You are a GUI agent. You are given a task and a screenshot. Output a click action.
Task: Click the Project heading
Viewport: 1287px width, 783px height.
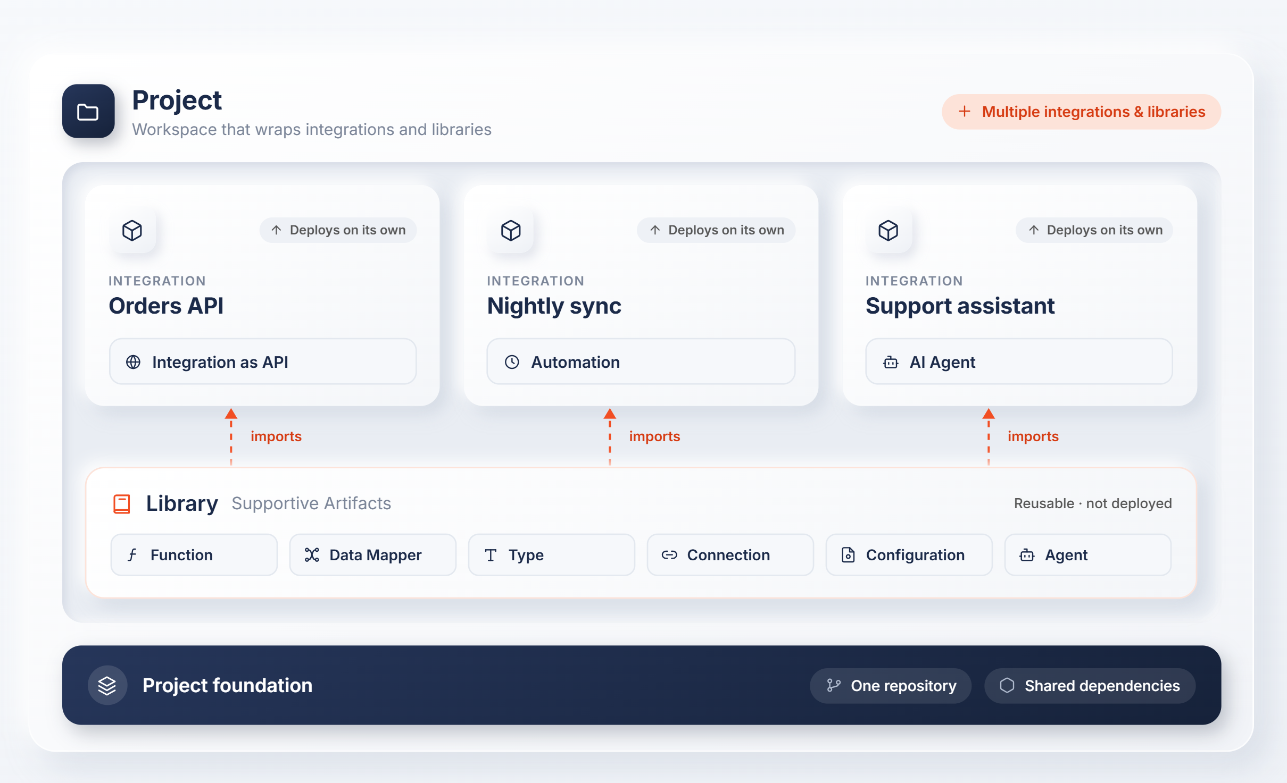tap(177, 101)
